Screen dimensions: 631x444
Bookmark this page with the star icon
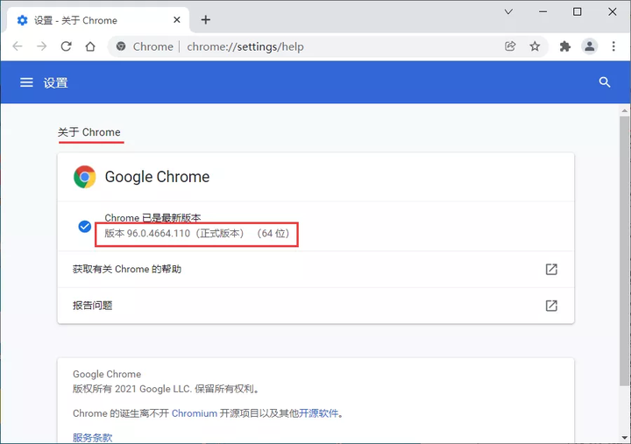(x=535, y=46)
